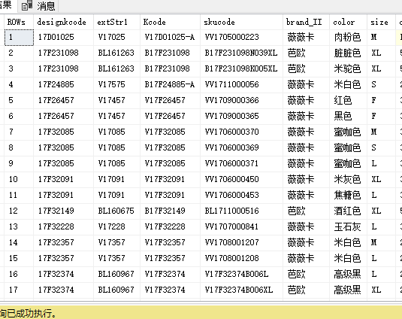The width and height of the screenshot is (402, 319).
Task: Click the messages tab document icon
Action: point(27,5)
